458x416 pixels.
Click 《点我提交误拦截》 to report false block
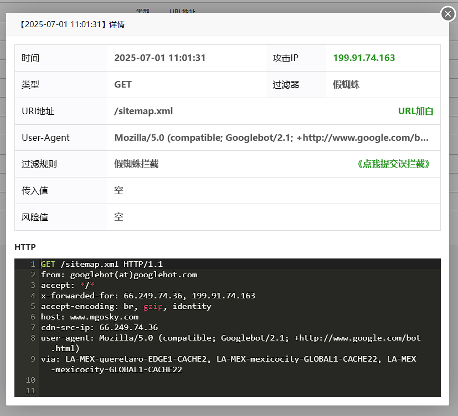tap(393, 164)
